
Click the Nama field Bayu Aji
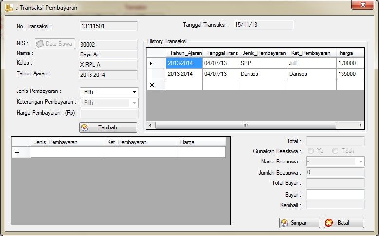pos(108,54)
